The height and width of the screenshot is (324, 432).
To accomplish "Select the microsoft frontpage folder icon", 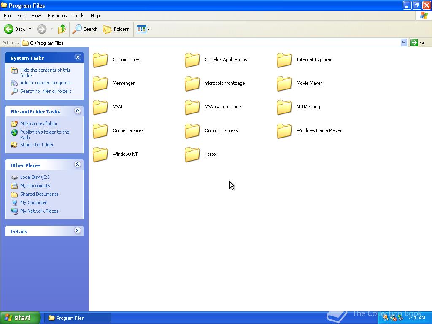I will pyautogui.click(x=192, y=84).
